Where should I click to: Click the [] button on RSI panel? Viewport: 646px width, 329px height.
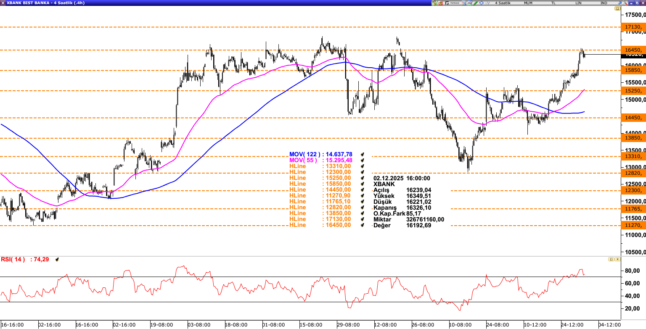[x=611, y=259]
